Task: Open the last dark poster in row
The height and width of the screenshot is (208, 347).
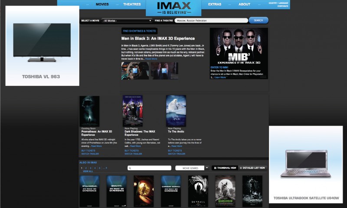Action: (x=252, y=191)
